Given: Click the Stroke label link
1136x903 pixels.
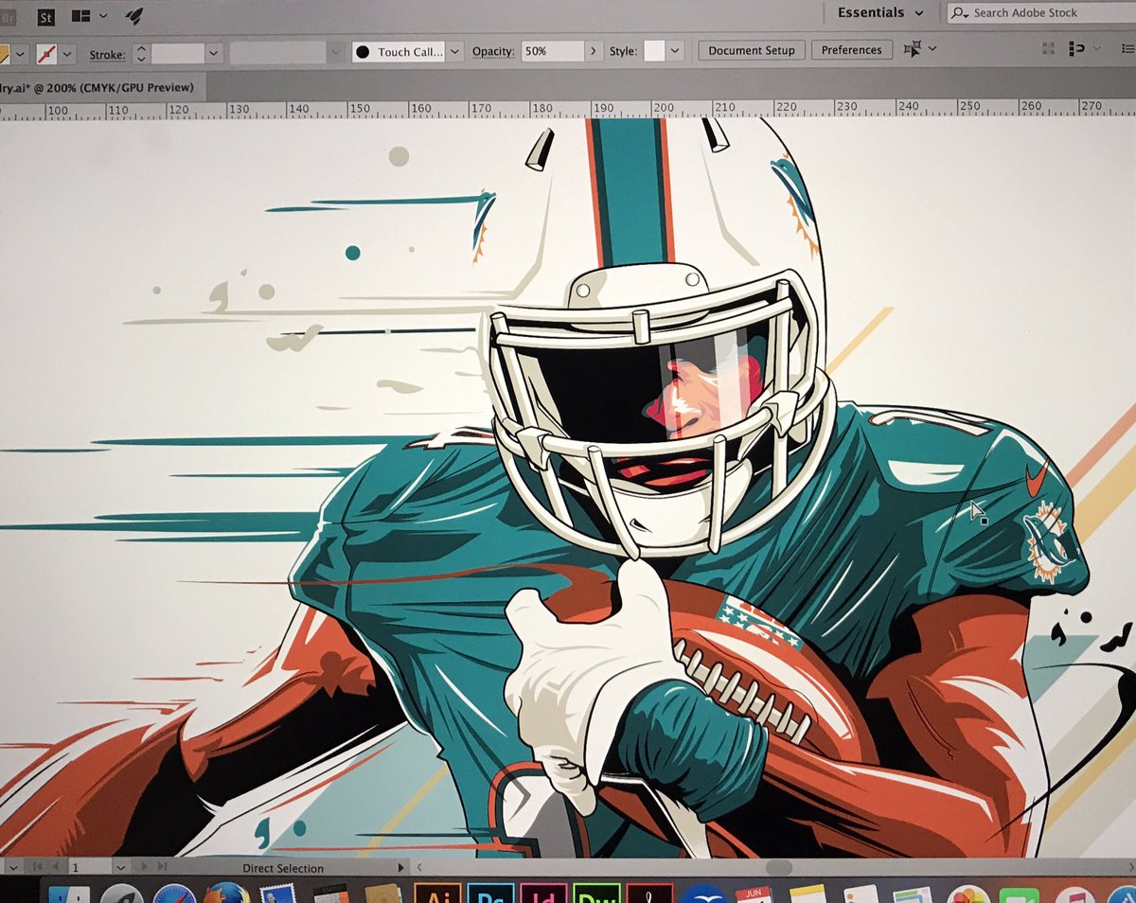Looking at the screenshot, I should coord(107,55).
